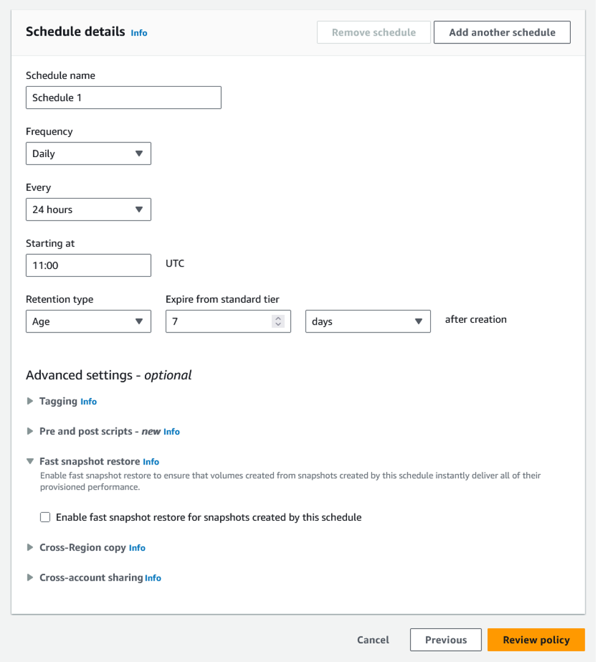Click the decrement arrow on the expiry value stepper
The width and height of the screenshot is (597, 662).
[279, 325]
